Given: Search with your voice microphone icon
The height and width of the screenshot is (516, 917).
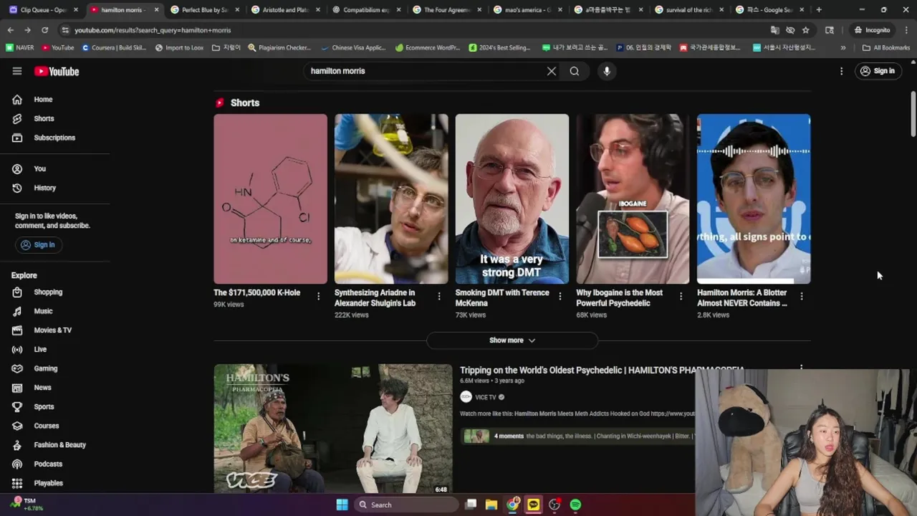Looking at the screenshot, I should (x=607, y=71).
